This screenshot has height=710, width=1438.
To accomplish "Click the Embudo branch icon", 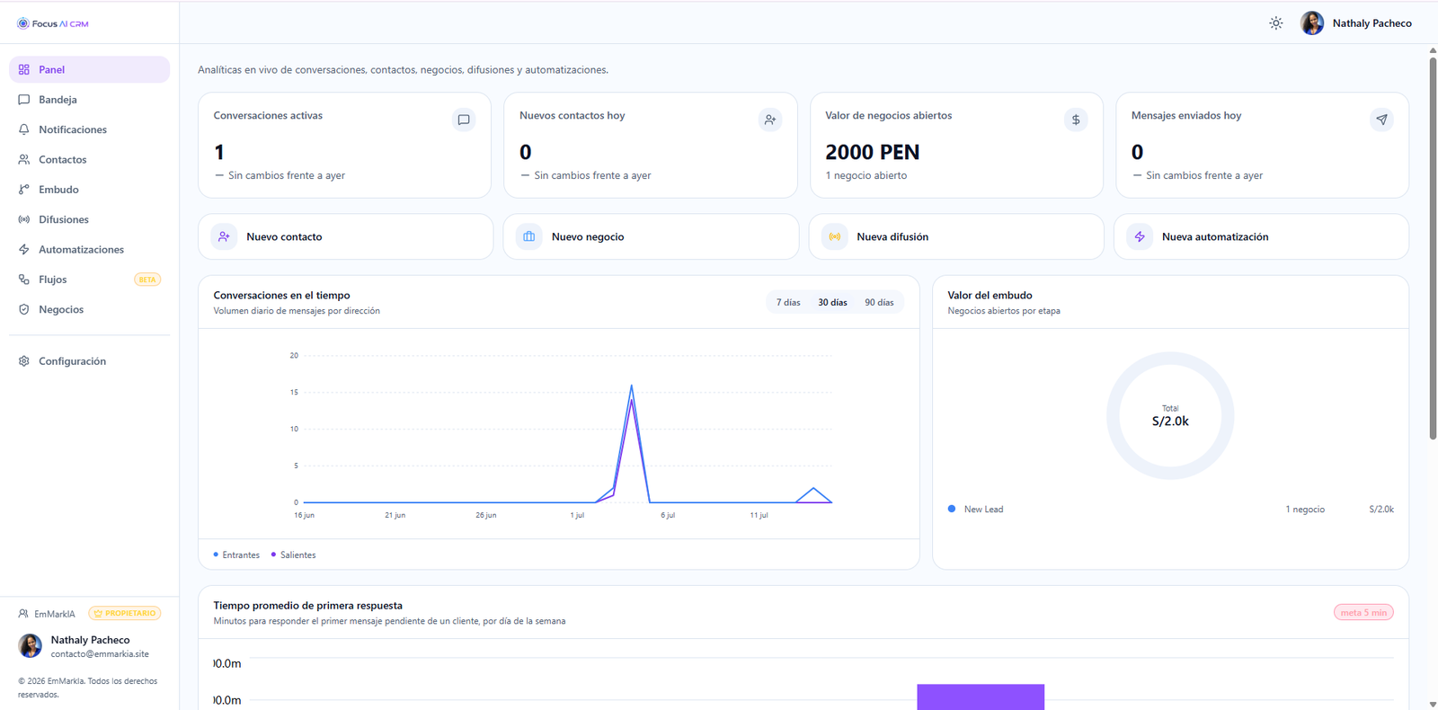I will [x=24, y=190].
